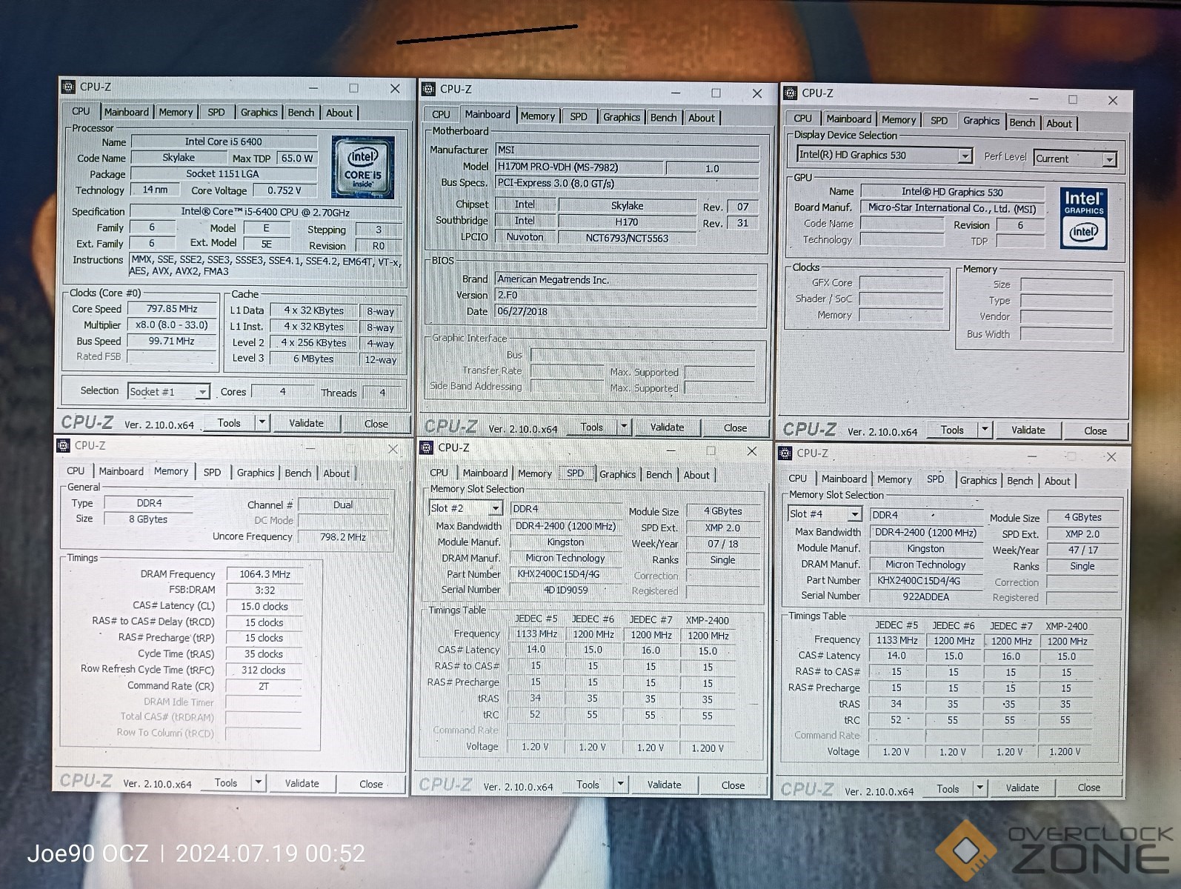1181x889 pixels.
Task: Click the Uncore Frequency 798.2 MHz value
Action: click(343, 537)
